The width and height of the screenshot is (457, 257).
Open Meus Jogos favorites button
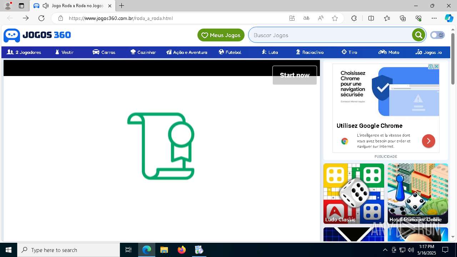pyautogui.click(x=221, y=35)
